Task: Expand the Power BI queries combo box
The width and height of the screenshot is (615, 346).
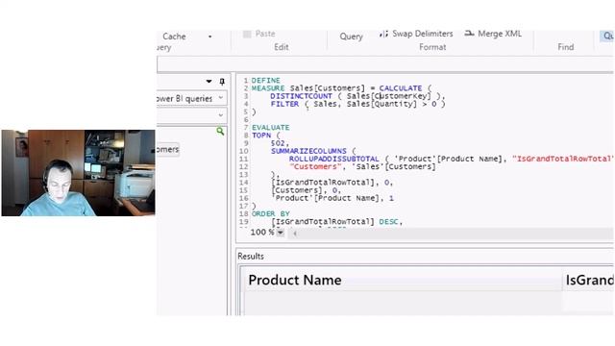Action: (221, 98)
